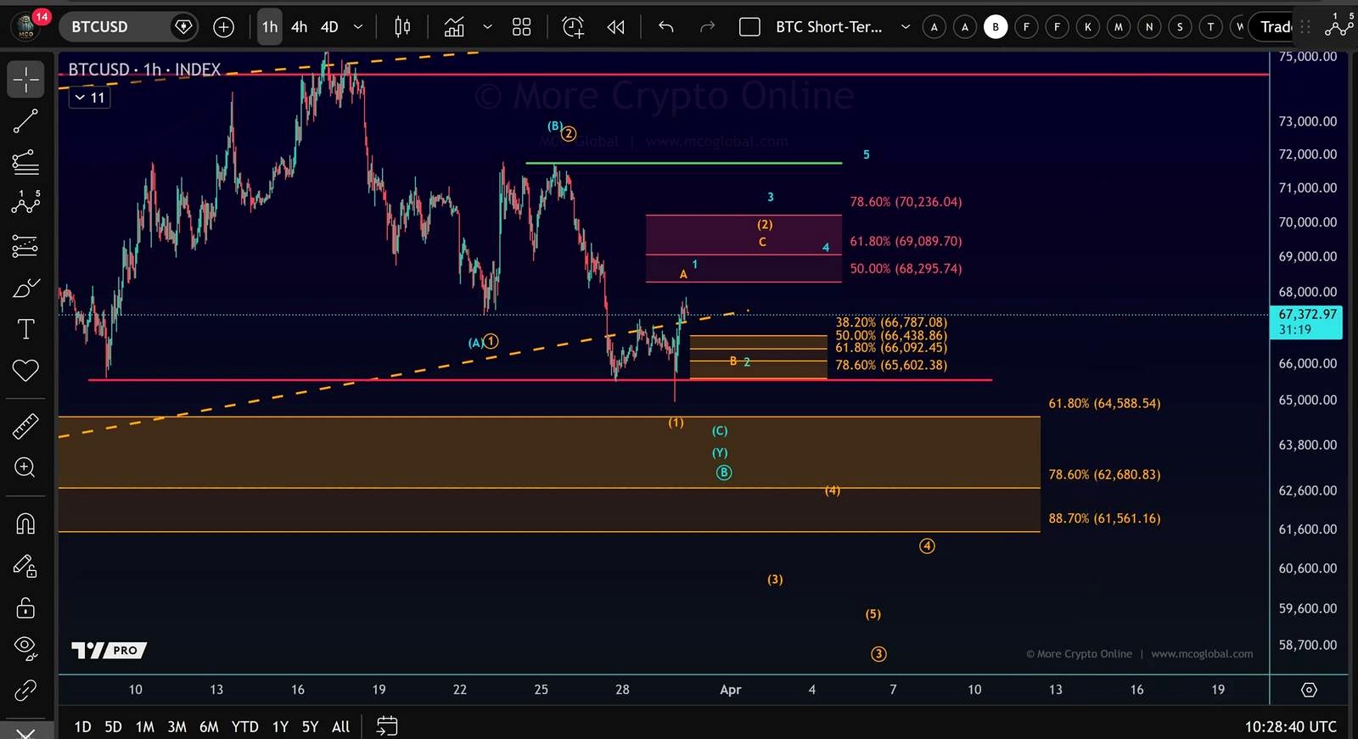Select the trend line drawing tool
The image size is (1358, 739).
point(25,121)
